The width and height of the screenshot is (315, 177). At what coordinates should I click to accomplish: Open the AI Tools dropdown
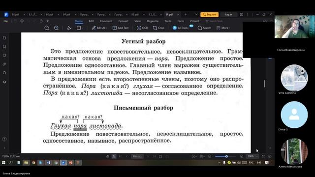pos(181,28)
